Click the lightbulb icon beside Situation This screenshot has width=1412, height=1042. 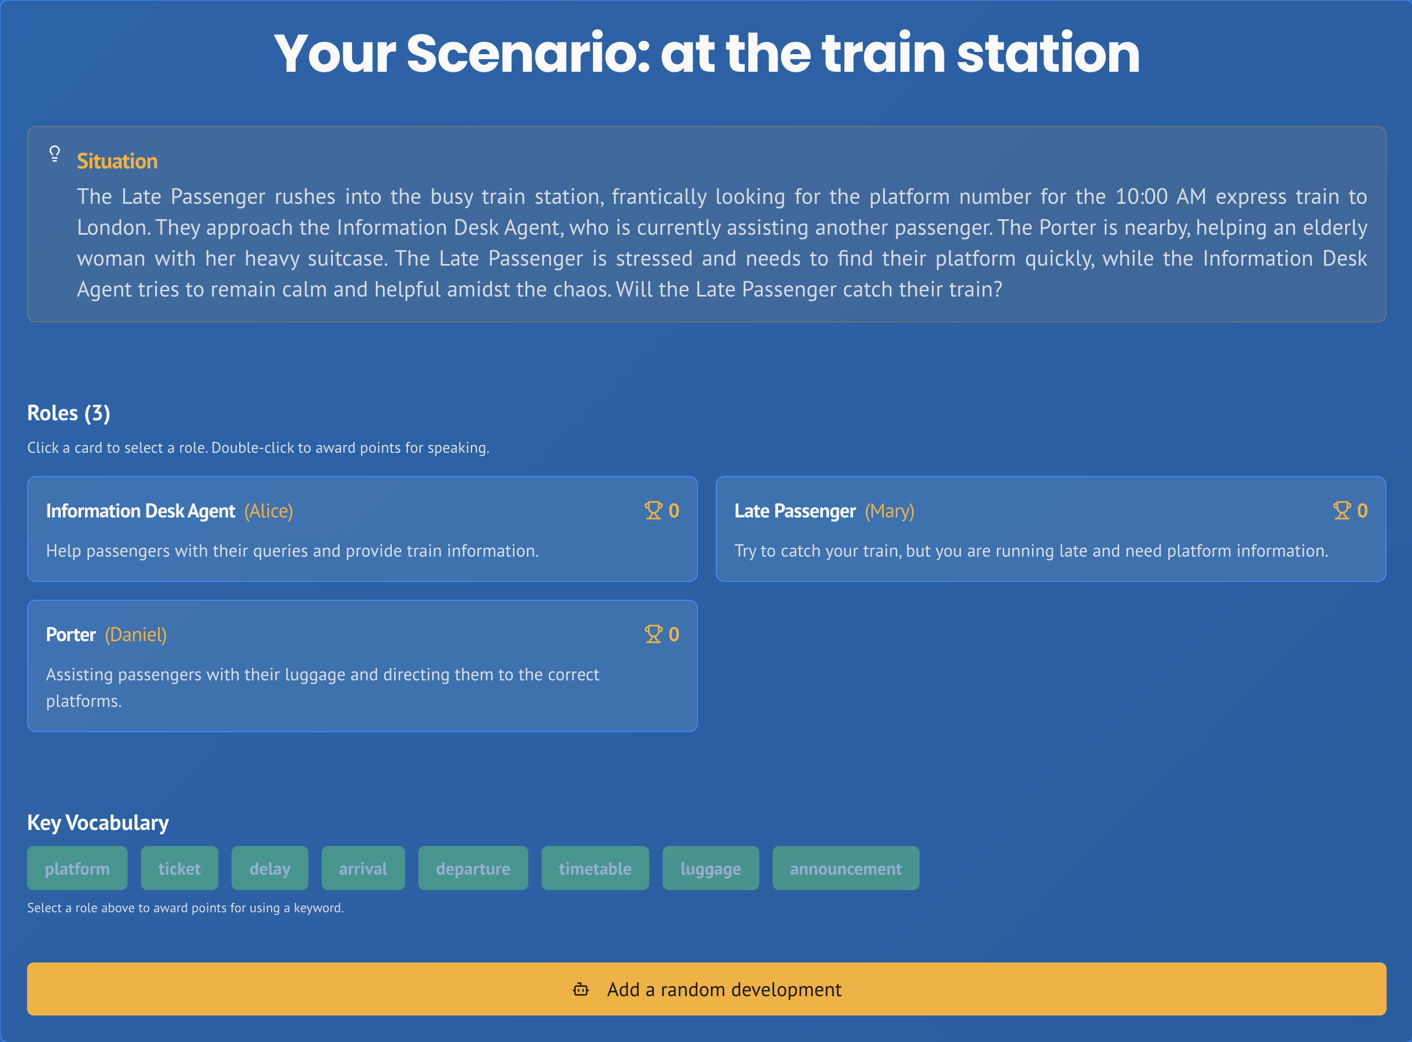tap(55, 154)
